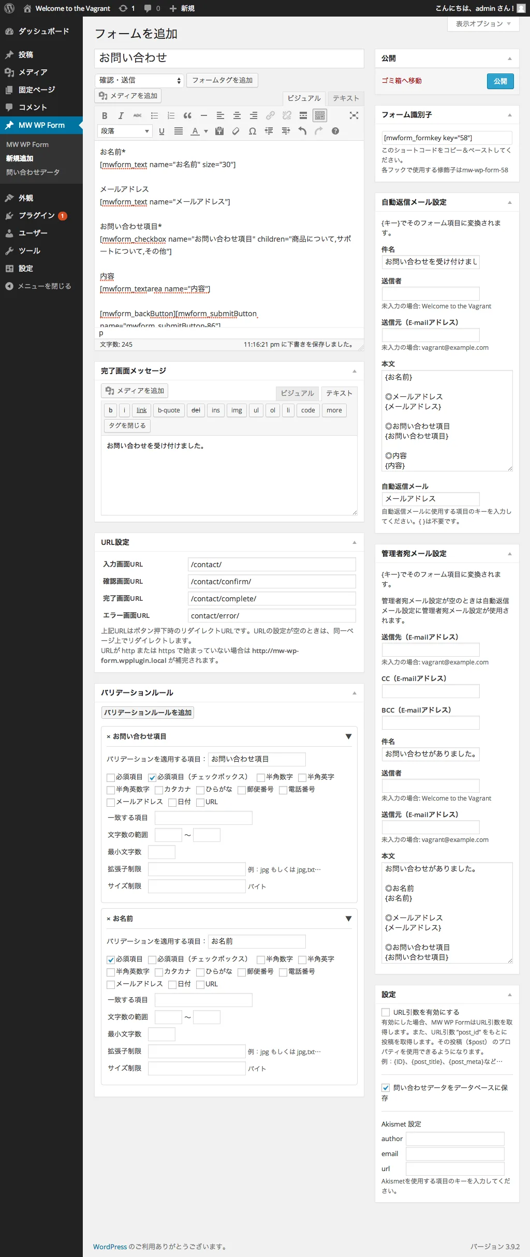Collapse the URL設定 panel

pos(355,542)
